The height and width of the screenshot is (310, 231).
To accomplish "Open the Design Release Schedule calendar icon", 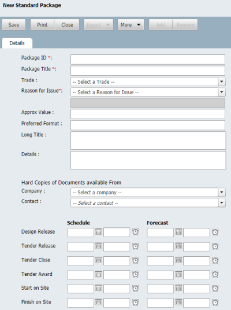I will point(98,232).
